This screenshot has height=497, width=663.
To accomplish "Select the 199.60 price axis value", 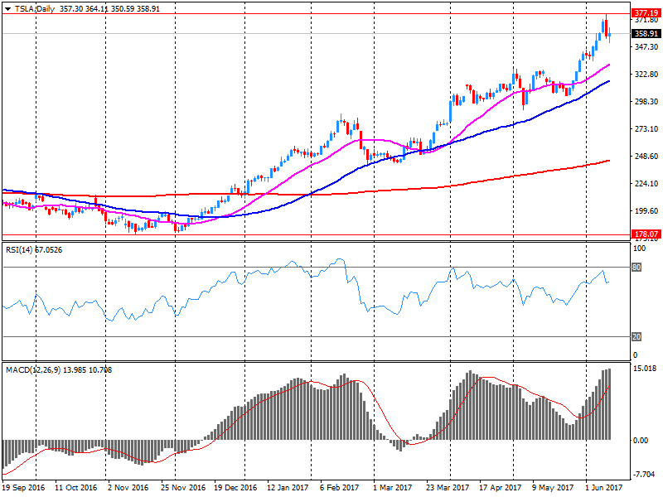I will [646, 211].
